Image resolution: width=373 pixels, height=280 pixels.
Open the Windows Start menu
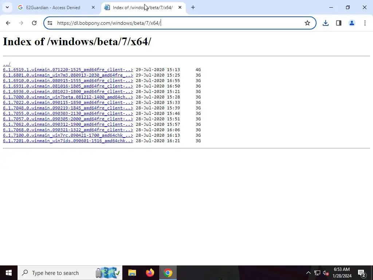(9, 273)
